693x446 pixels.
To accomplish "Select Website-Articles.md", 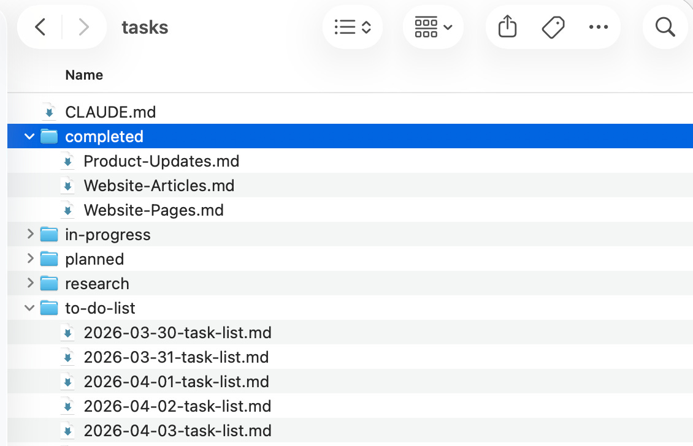I will (159, 186).
